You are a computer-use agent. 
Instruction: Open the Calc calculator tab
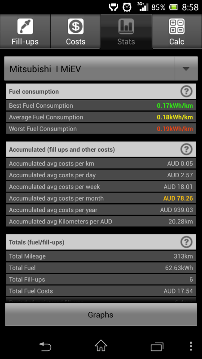pos(177,31)
